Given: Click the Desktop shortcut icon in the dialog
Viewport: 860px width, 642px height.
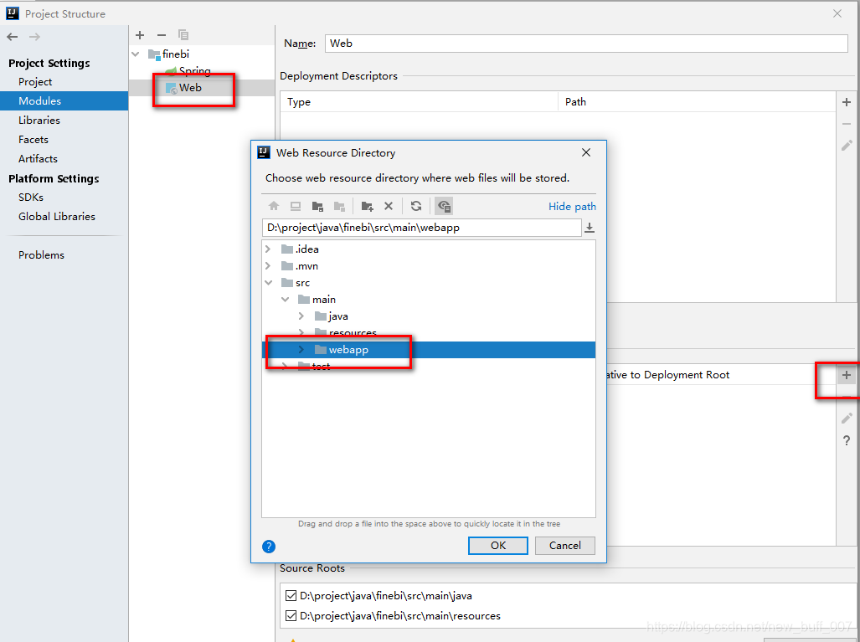Looking at the screenshot, I should point(295,206).
